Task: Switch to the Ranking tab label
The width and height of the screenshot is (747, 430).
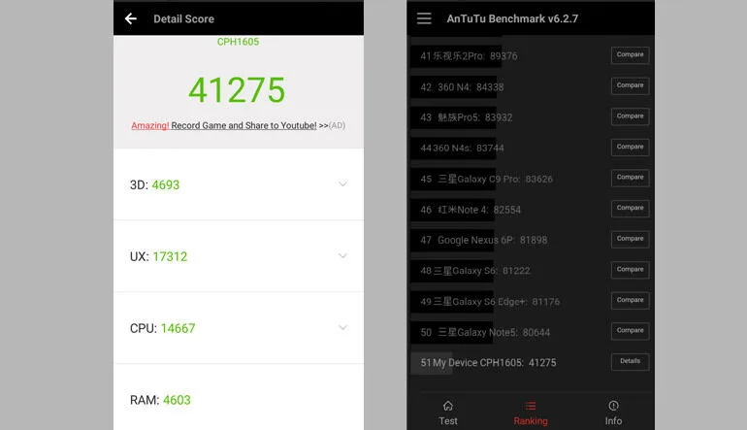Action: 531,421
